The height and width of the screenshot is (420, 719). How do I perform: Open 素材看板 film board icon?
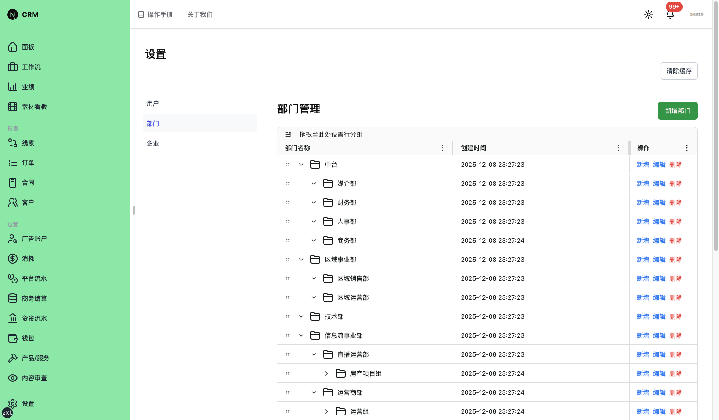[13, 107]
